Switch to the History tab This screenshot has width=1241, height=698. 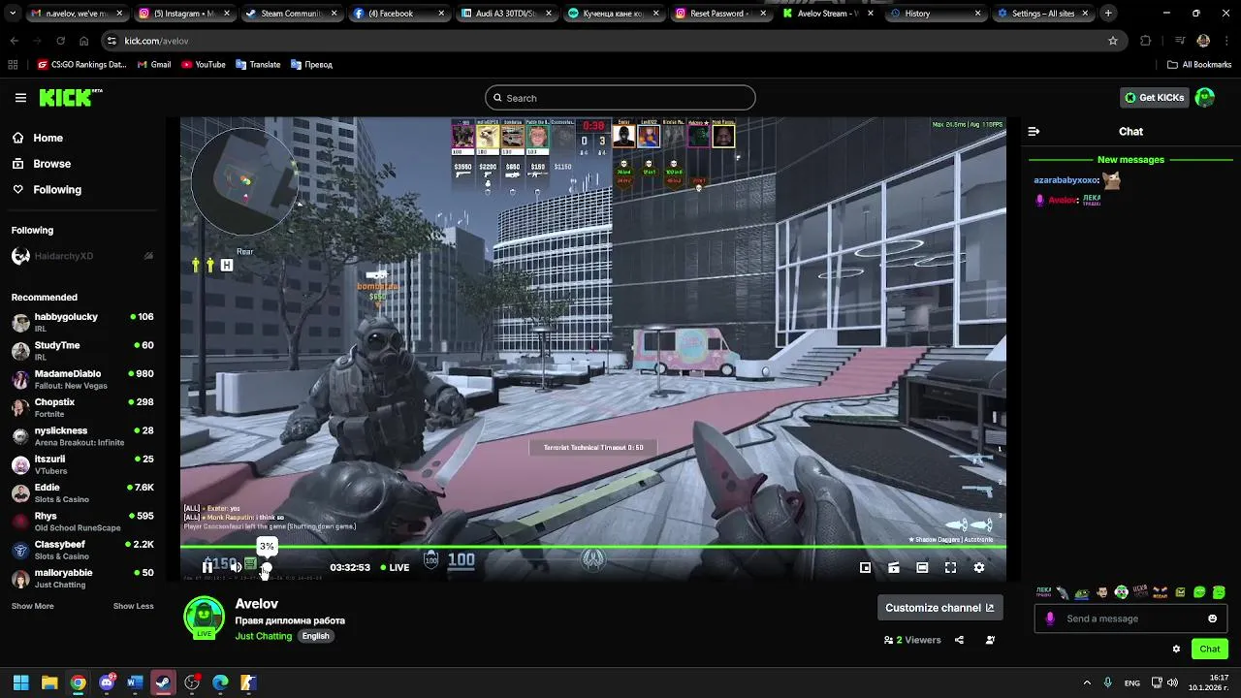(x=935, y=14)
